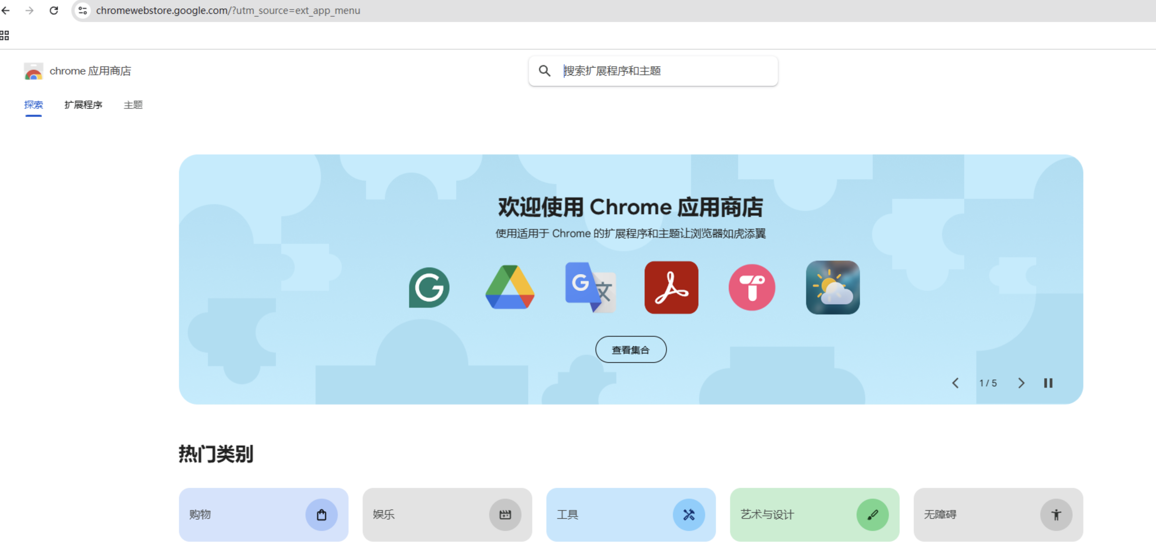
Task: Open site information icon in address bar
Action: pos(82,10)
